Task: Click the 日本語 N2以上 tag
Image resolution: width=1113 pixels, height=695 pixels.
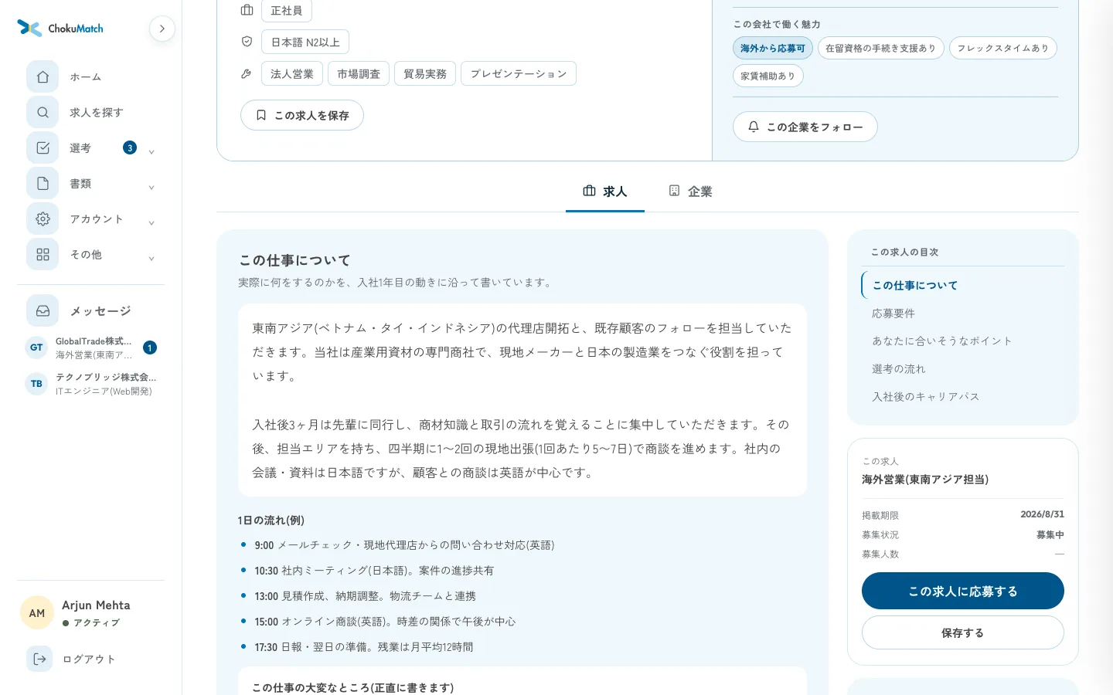Action: click(x=305, y=42)
